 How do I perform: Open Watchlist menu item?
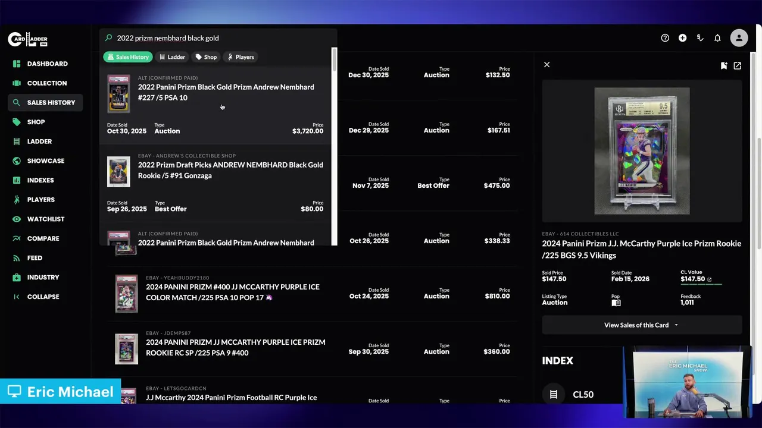[x=45, y=219]
